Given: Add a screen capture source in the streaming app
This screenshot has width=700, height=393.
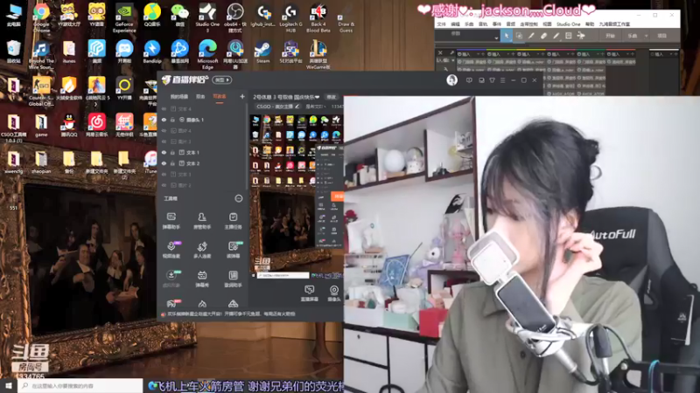Looking at the screenshot, I should coord(309,293).
